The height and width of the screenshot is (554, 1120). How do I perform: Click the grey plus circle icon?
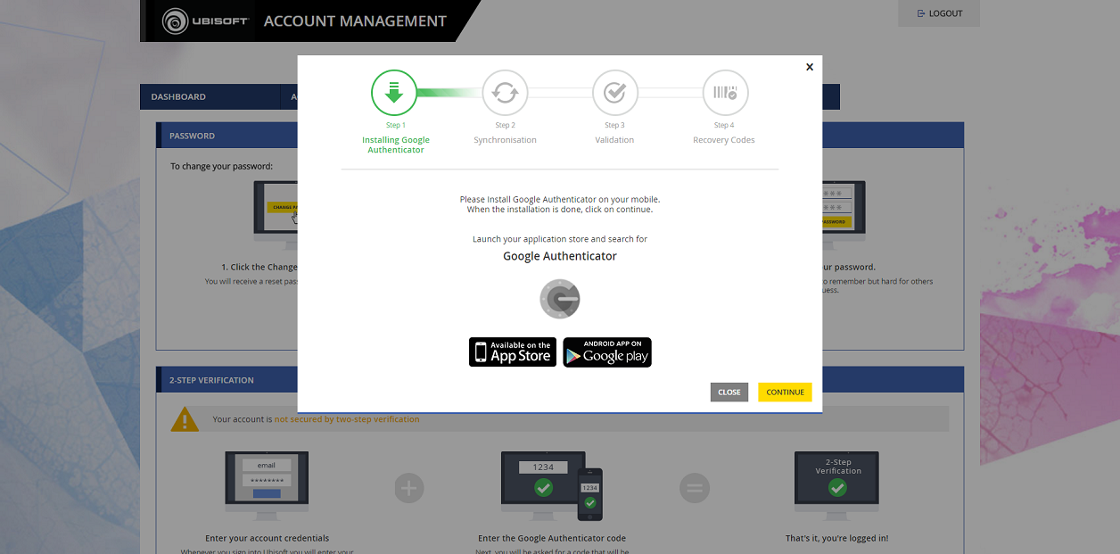click(x=409, y=488)
